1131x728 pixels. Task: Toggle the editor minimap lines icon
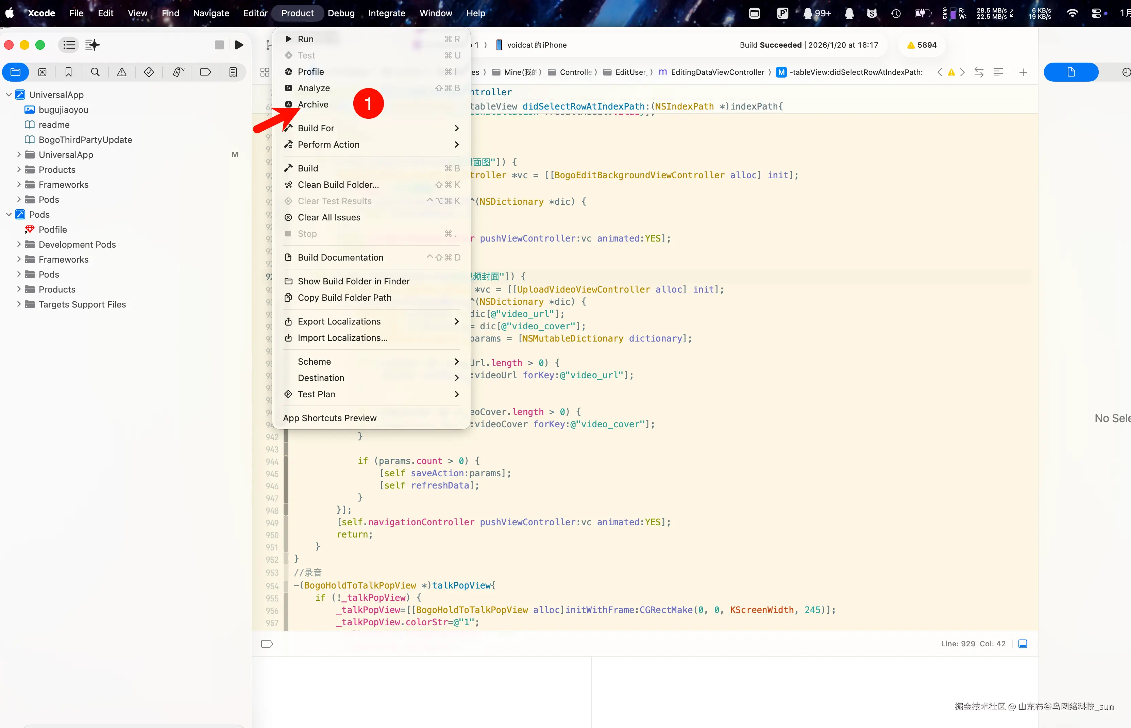(x=998, y=72)
